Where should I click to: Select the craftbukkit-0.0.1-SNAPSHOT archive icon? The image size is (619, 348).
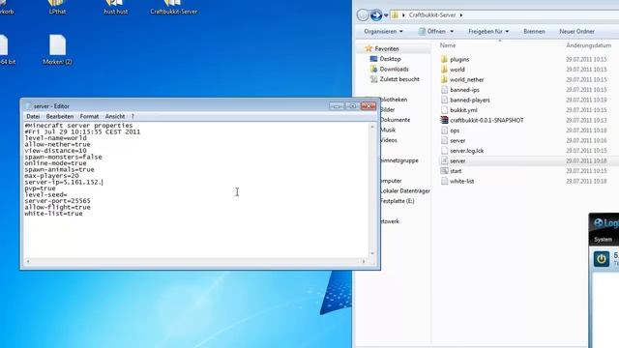444,120
